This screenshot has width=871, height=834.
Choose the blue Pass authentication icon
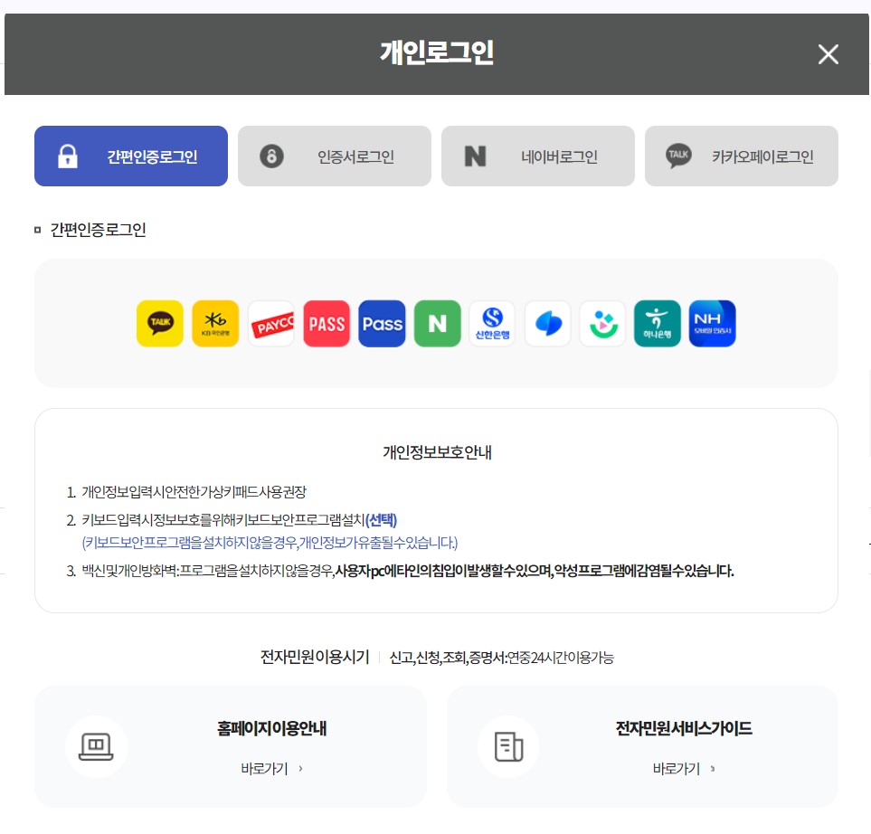pyautogui.click(x=382, y=323)
